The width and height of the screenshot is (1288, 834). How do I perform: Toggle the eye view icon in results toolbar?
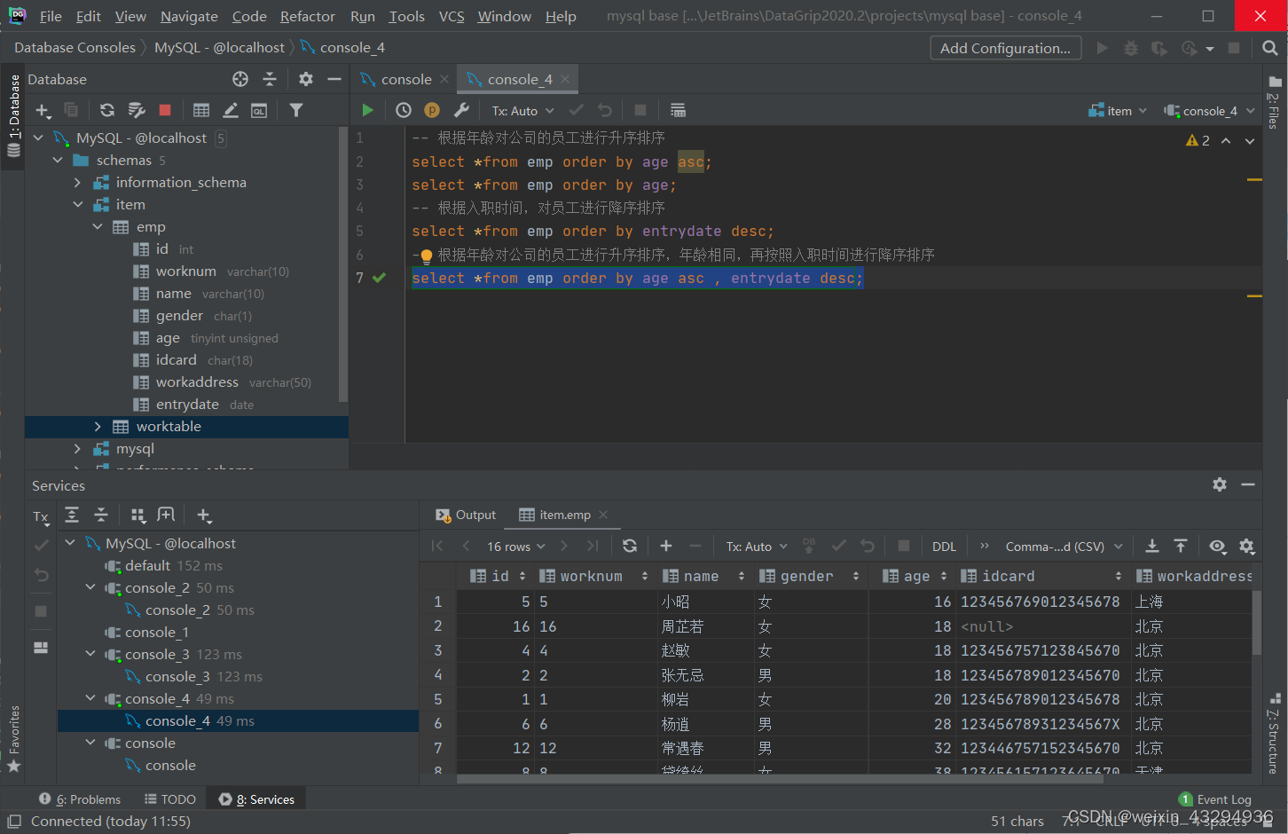(1217, 546)
